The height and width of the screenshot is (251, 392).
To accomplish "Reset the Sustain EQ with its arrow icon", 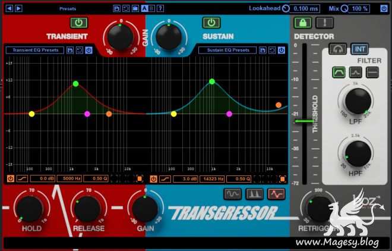I will click(x=272, y=51).
